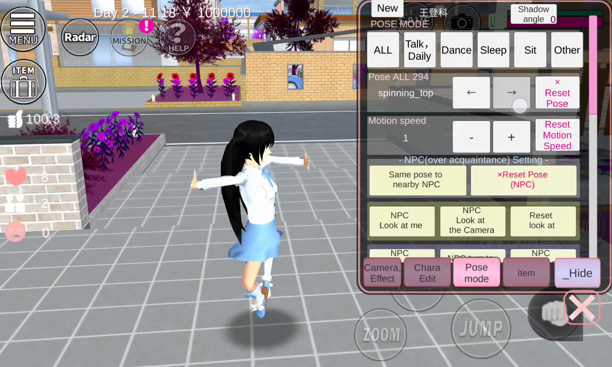The width and height of the screenshot is (612, 367).
Task: Select the Sleep pose category
Action: (493, 50)
